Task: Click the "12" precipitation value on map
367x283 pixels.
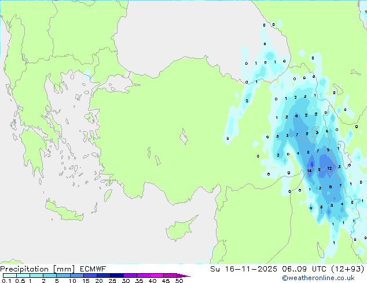Action: [x=329, y=168]
